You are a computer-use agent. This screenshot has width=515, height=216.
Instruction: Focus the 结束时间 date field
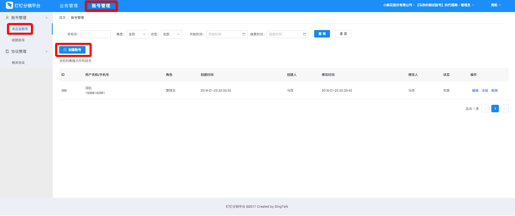click(287, 34)
